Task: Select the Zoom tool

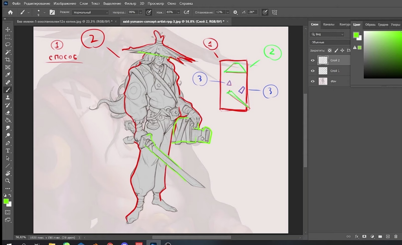Action: point(8,181)
